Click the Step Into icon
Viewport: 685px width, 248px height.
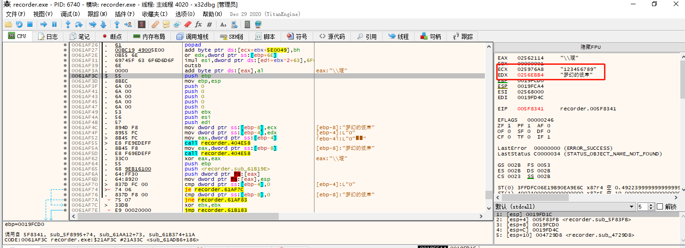click(68, 24)
